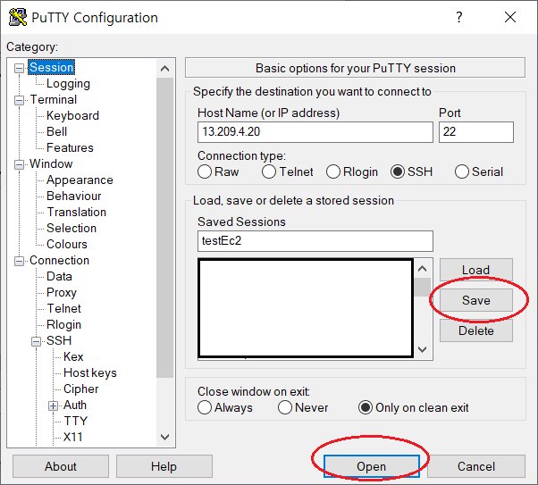
Task: Open the Auth category
Action: click(x=75, y=406)
